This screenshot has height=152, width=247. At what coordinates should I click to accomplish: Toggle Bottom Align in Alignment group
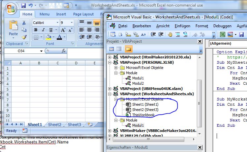pyautogui.click(x=97, y=23)
